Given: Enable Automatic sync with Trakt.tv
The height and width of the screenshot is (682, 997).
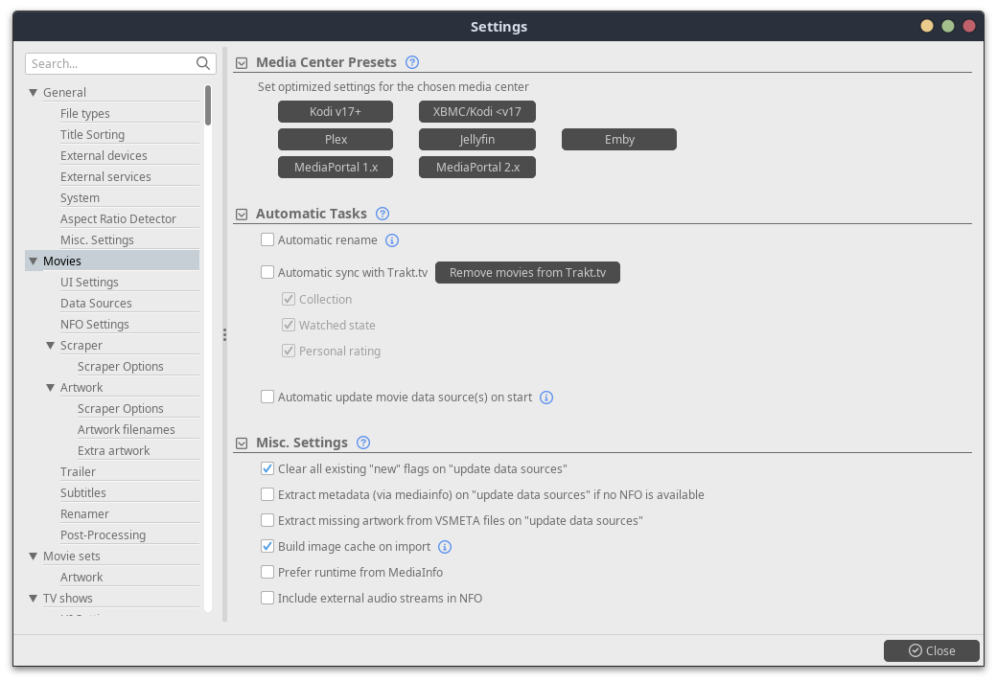Looking at the screenshot, I should [268, 273].
